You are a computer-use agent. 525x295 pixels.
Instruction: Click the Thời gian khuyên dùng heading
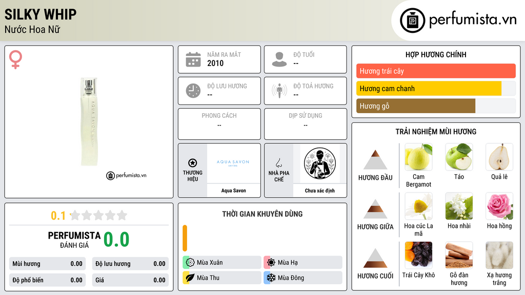pos(262,214)
